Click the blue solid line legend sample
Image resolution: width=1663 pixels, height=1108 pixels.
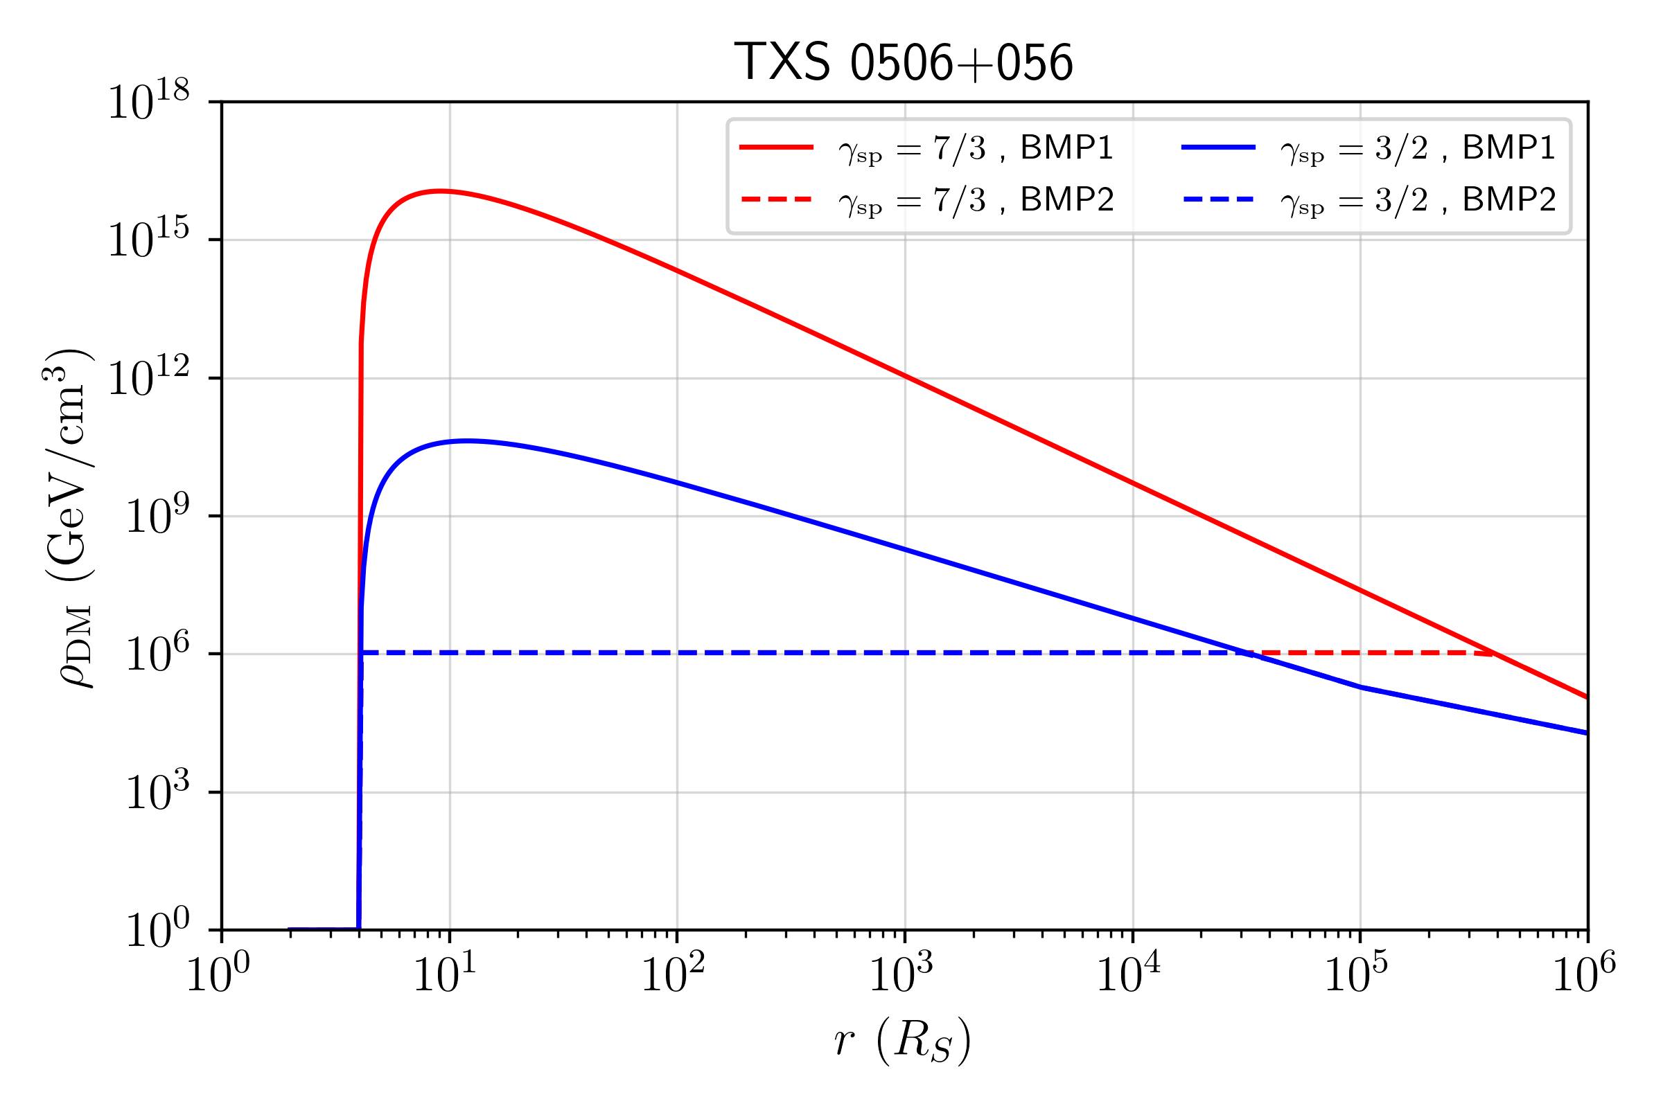1217,148
